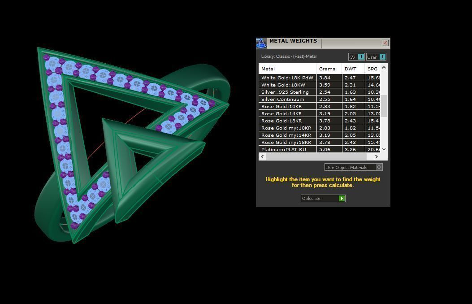
Task: Click the scroll-right arrow below the table
Action: 376,157
